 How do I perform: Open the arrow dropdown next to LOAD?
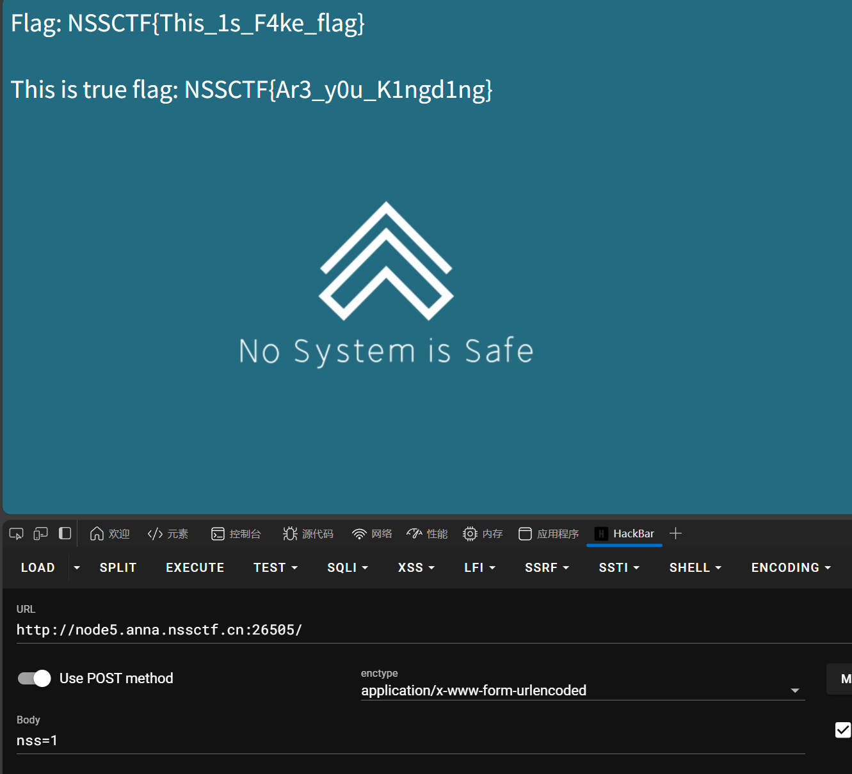pos(77,567)
